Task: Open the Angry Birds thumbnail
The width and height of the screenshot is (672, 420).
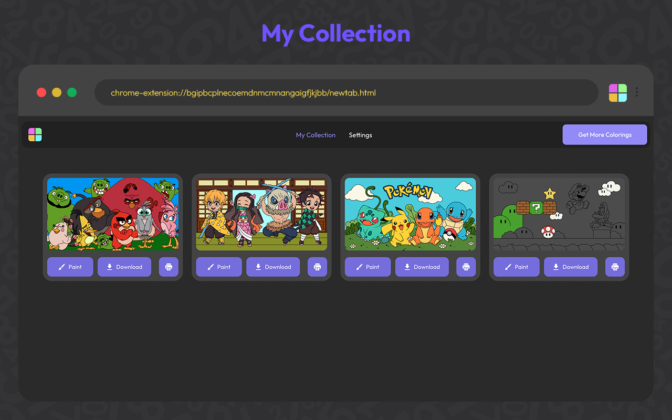Action: [113, 214]
